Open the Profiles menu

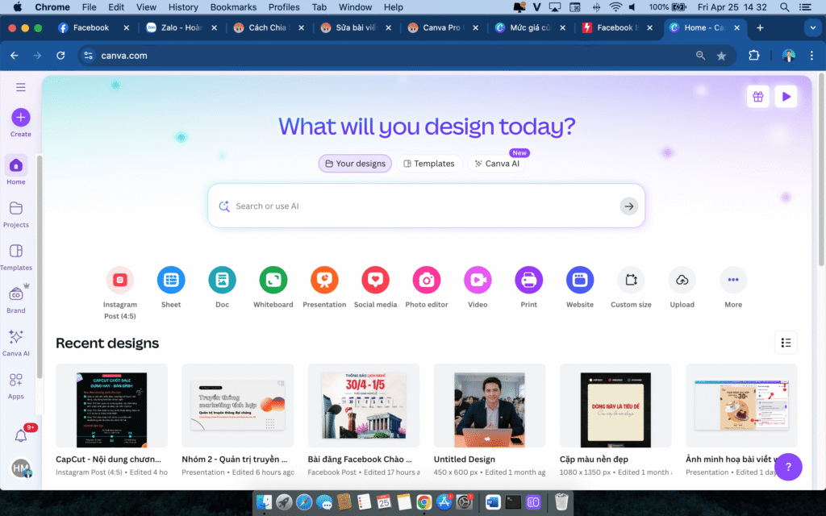(283, 6)
